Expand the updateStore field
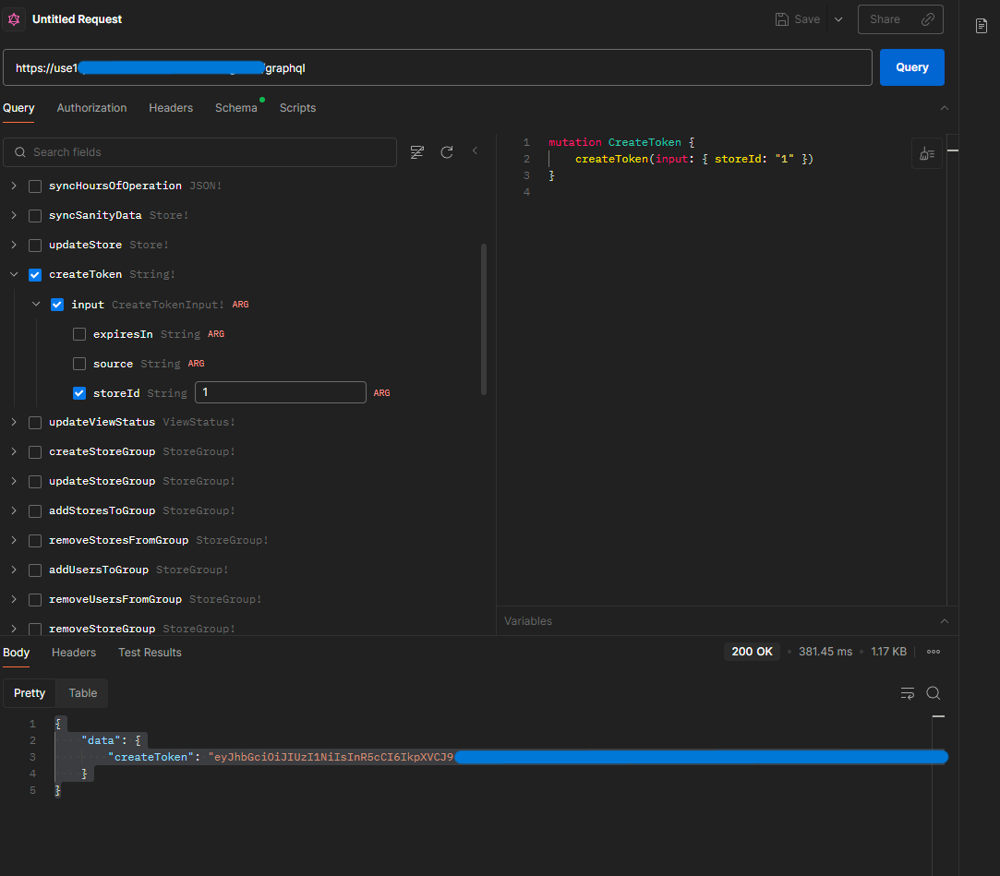This screenshot has height=876, width=1000. click(14, 245)
